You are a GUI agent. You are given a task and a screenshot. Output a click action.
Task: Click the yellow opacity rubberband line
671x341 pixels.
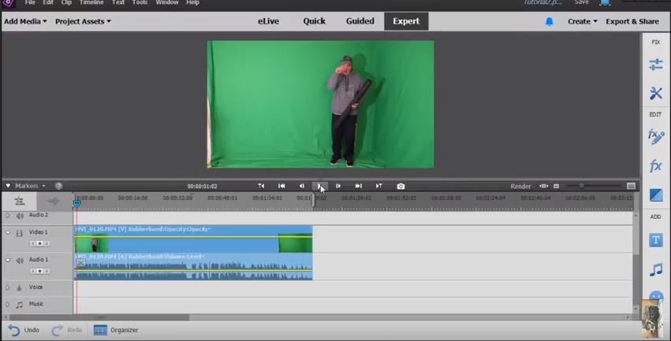click(x=193, y=236)
